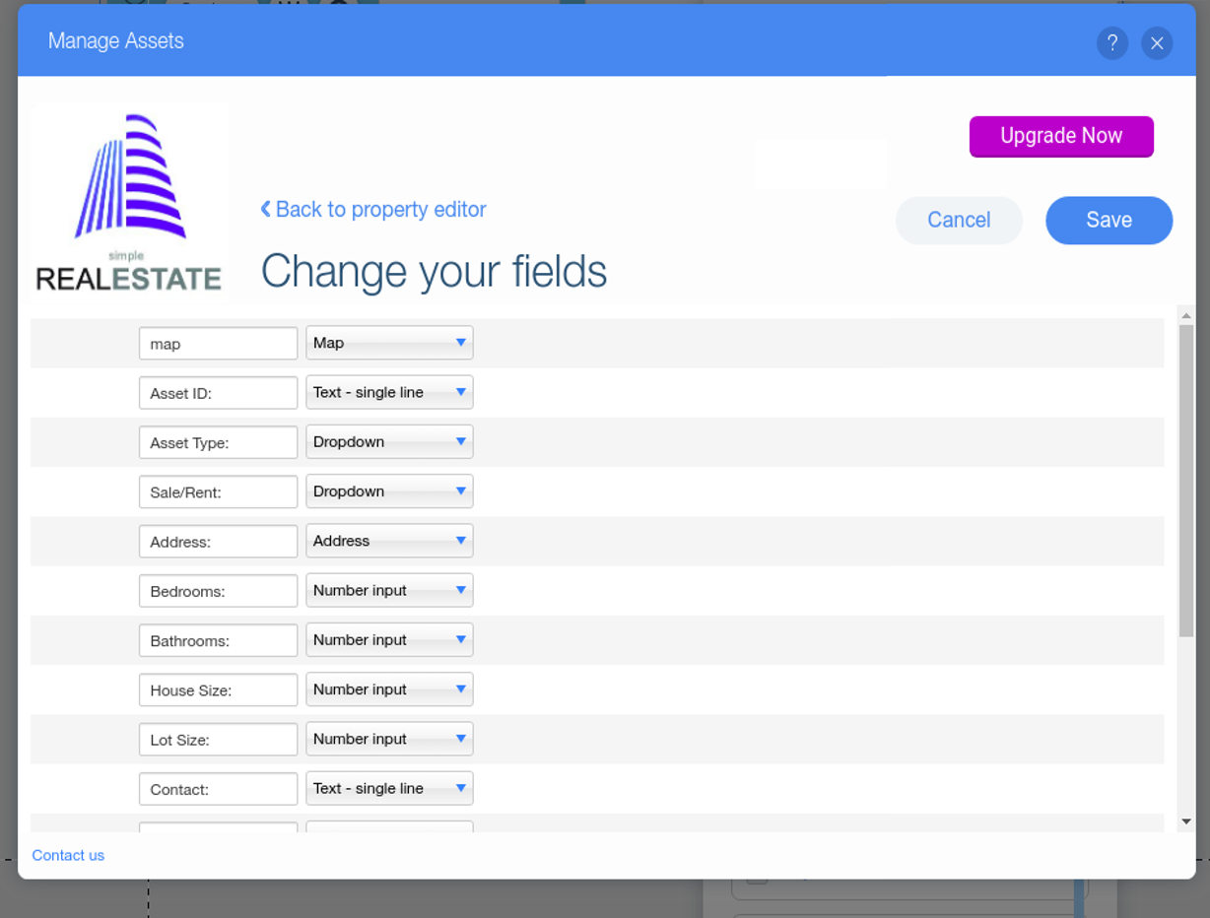Click the Asset Type name input
Image resolution: width=1210 pixels, height=918 pixels.
click(218, 442)
